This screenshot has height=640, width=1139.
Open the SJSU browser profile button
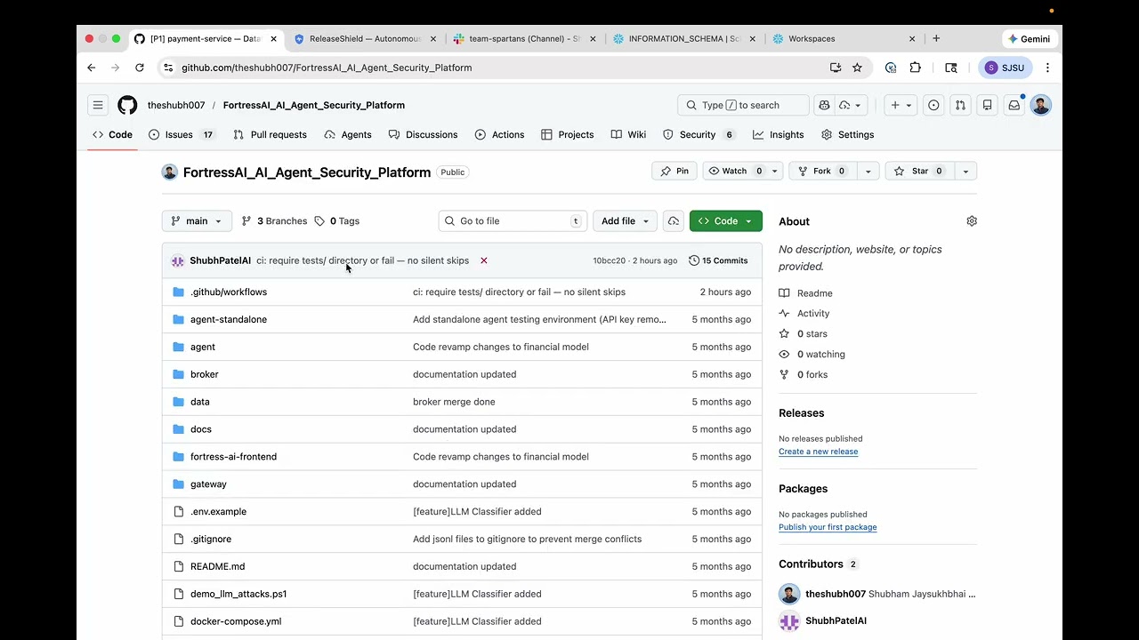[1006, 68]
